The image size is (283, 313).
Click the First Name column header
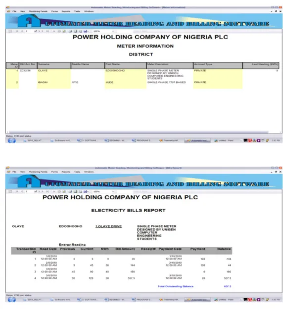pos(126,65)
